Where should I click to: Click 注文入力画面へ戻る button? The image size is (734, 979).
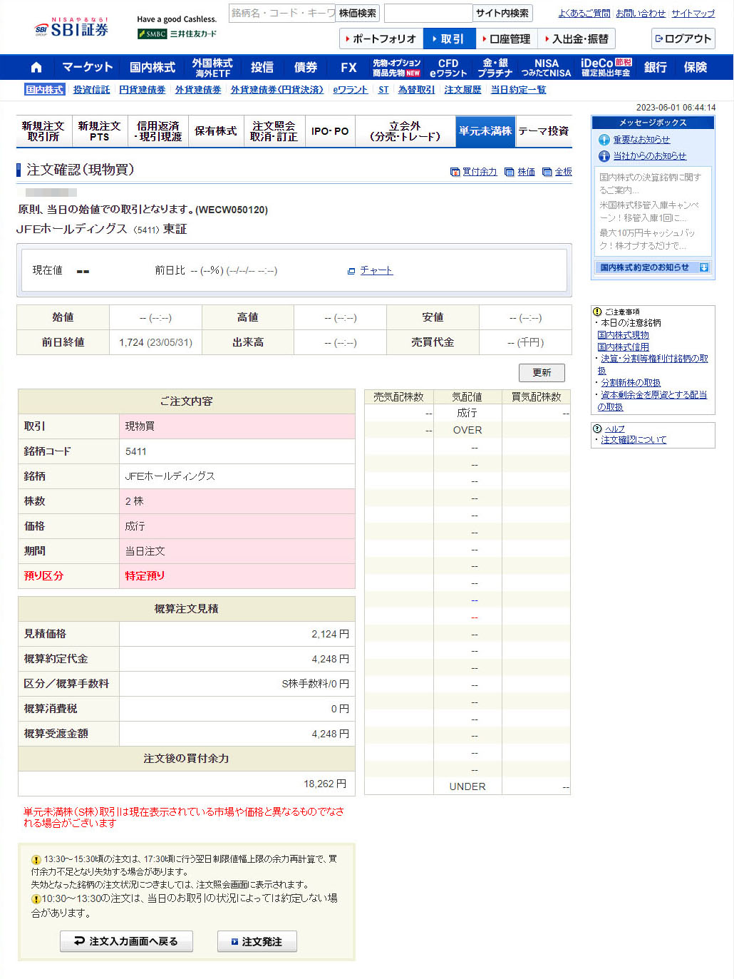tap(126, 941)
